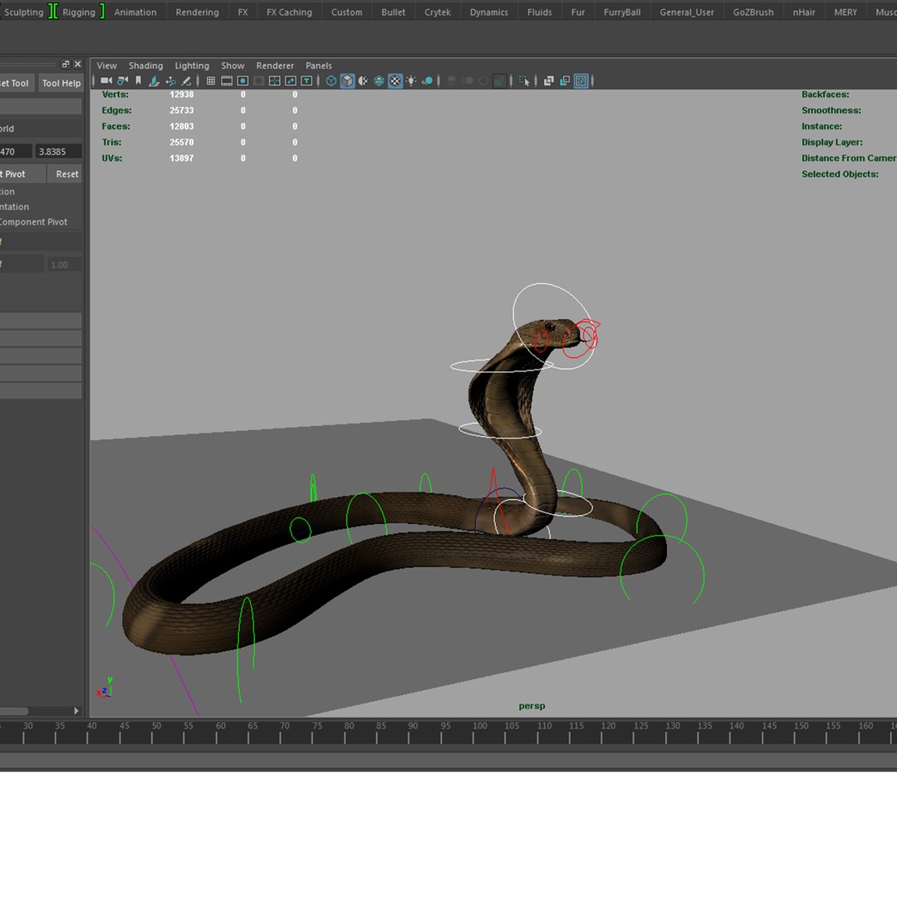Open the Panels menu
897x897 pixels.
(x=319, y=66)
